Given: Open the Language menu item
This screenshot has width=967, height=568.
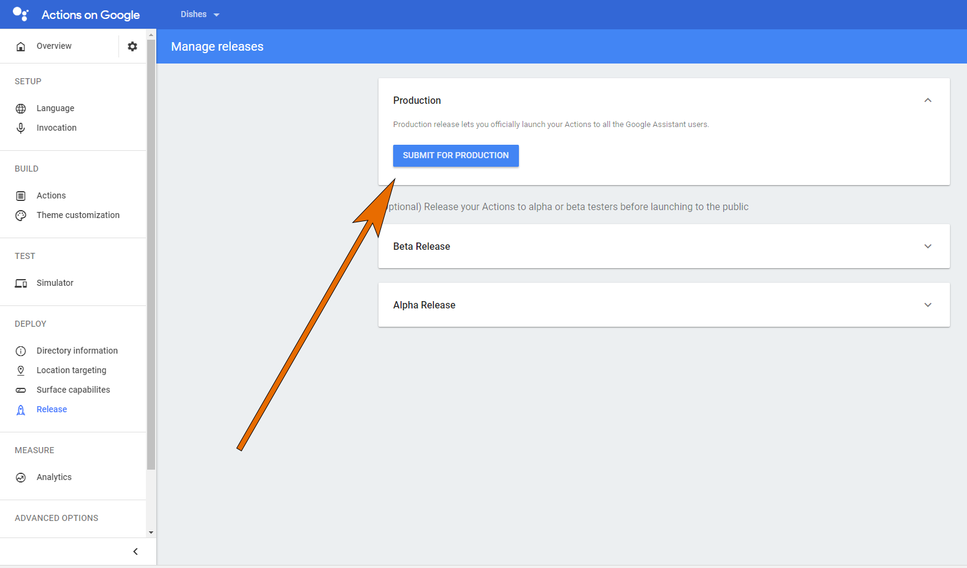Looking at the screenshot, I should pos(56,108).
